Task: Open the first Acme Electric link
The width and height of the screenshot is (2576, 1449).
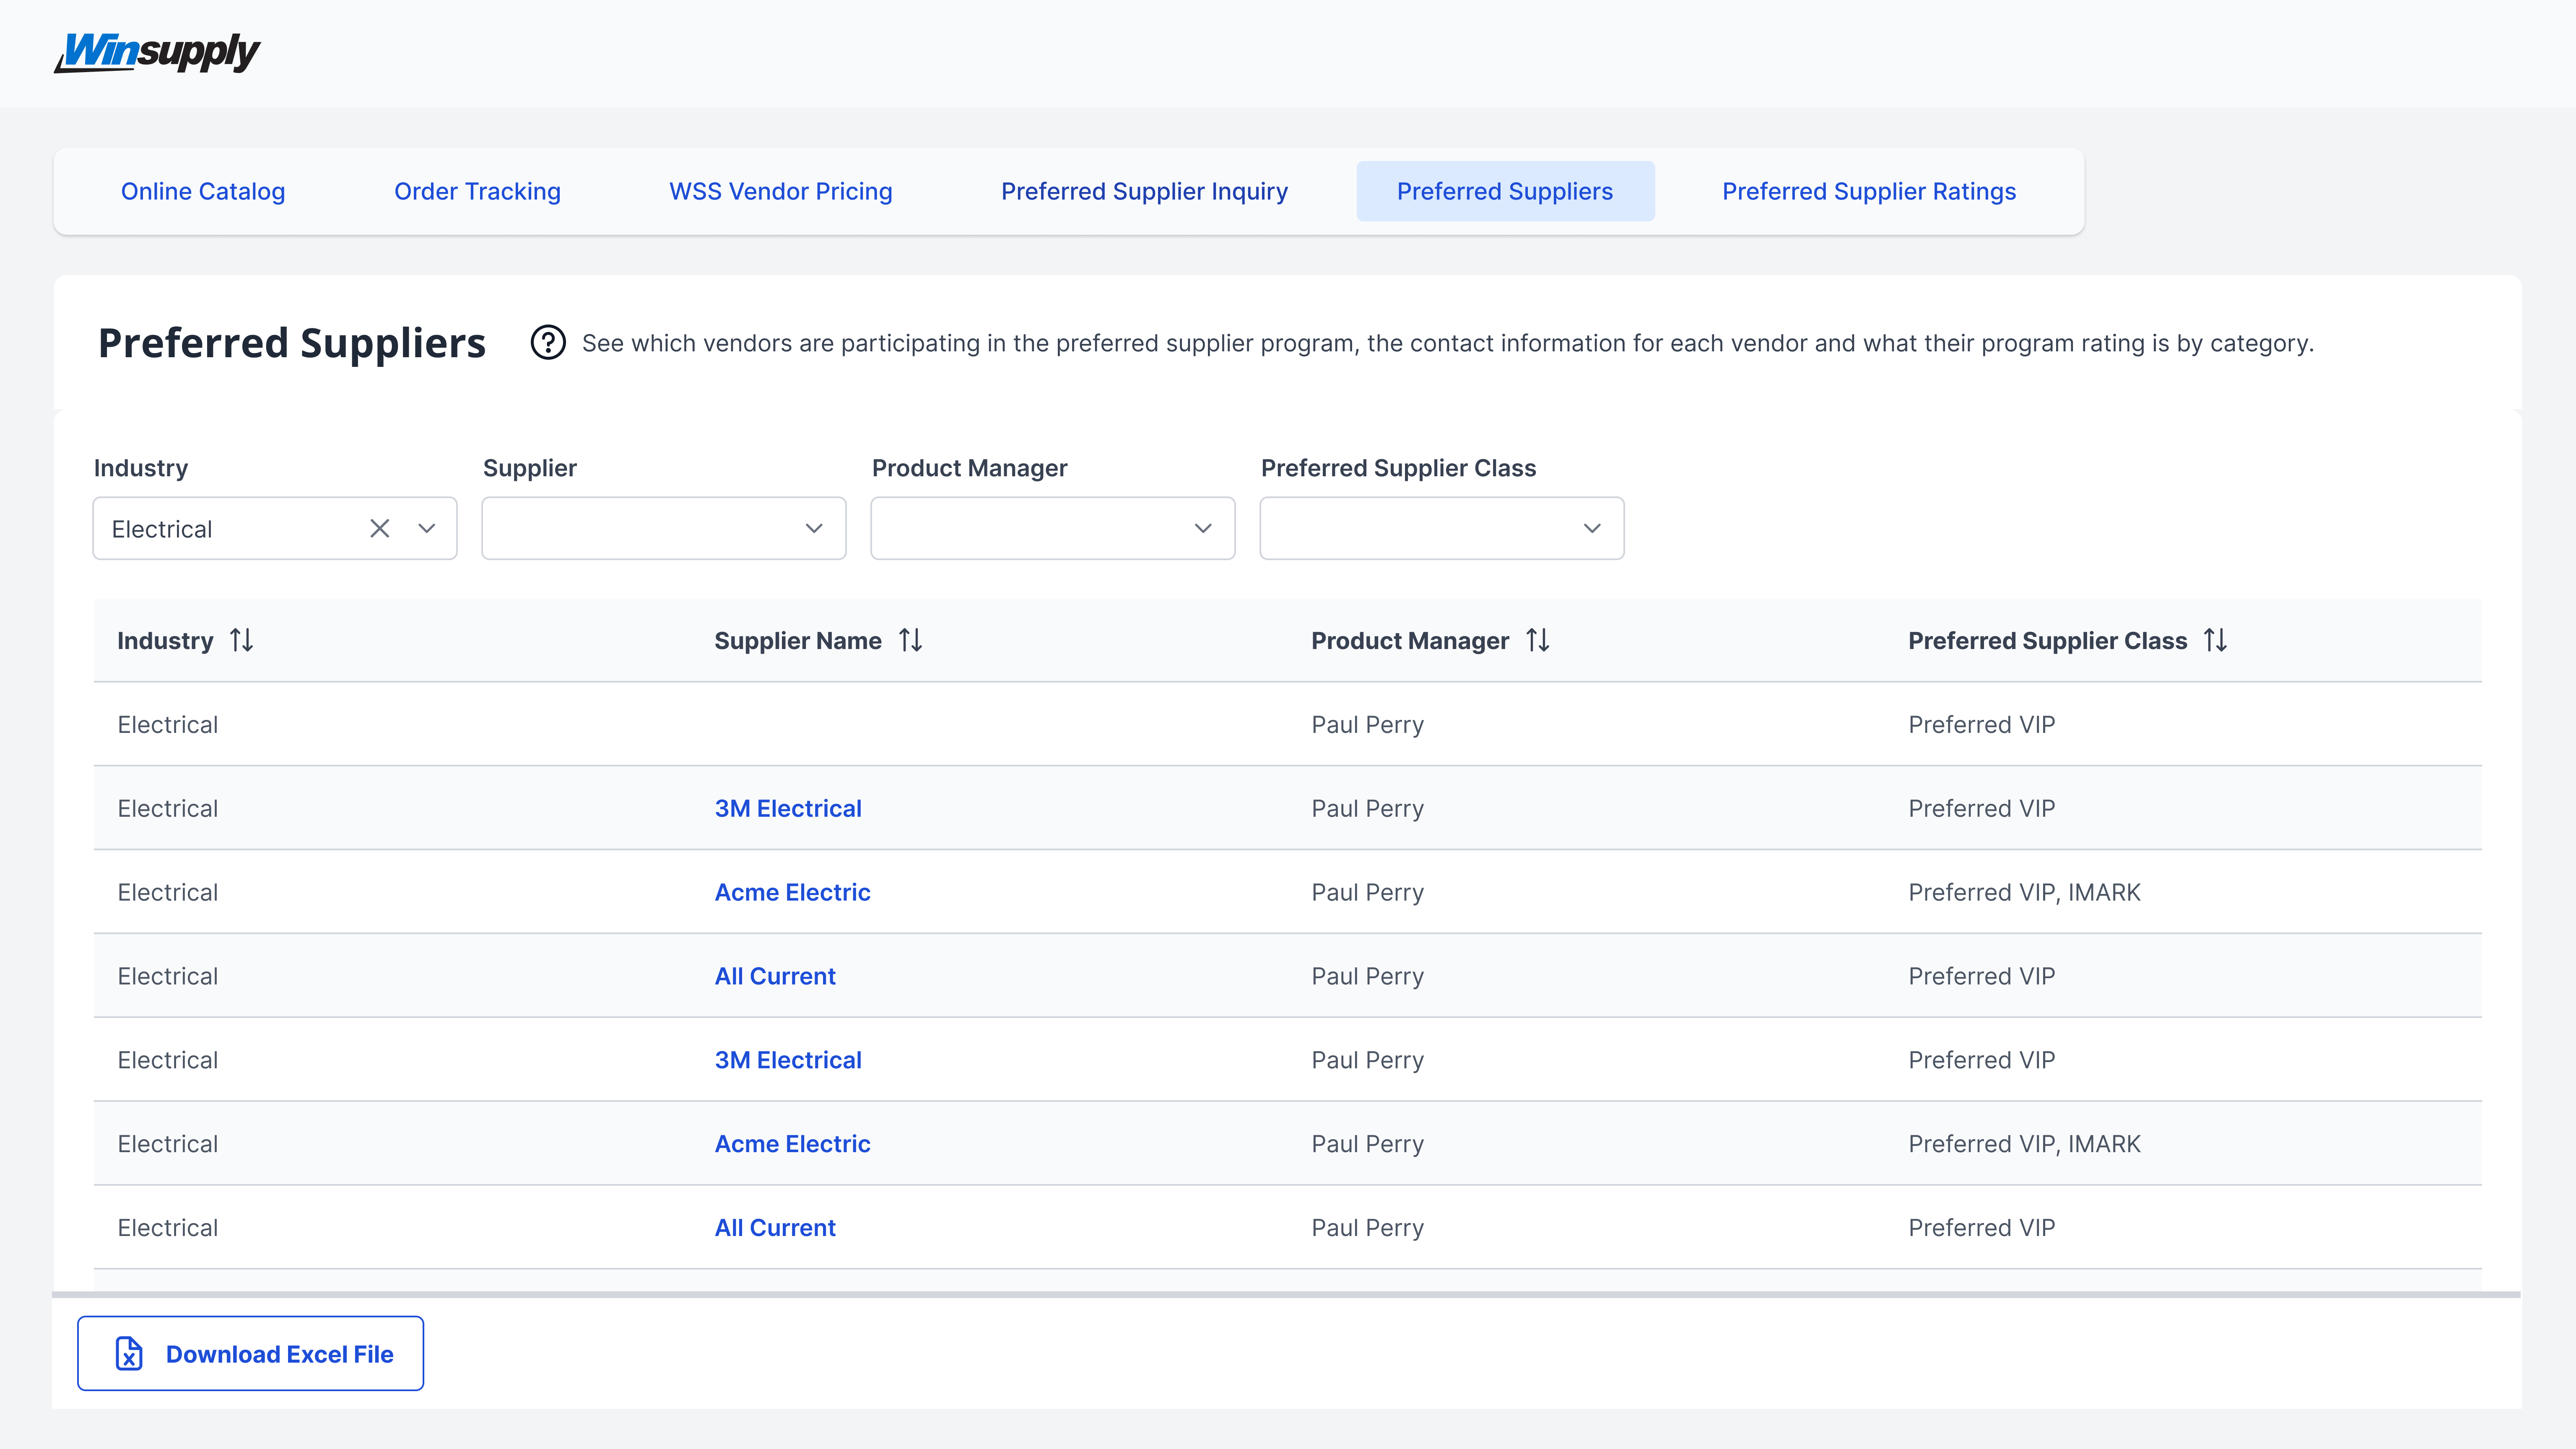Action: coord(792,892)
